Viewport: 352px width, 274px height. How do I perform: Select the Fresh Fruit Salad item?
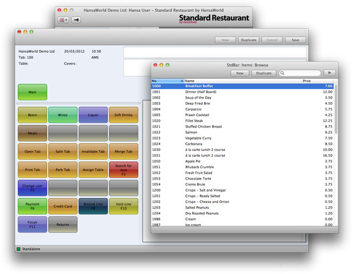(x=243, y=173)
